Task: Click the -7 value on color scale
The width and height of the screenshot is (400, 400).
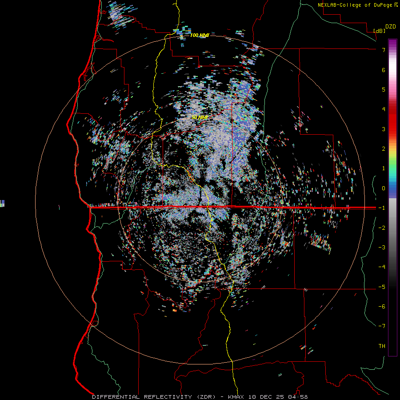Action: pyautogui.click(x=382, y=326)
